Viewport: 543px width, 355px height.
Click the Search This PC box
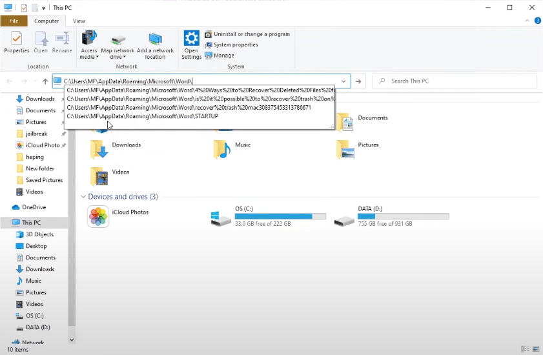(x=455, y=81)
